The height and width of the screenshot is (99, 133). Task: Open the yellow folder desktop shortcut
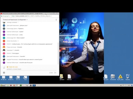(x=62, y=77)
